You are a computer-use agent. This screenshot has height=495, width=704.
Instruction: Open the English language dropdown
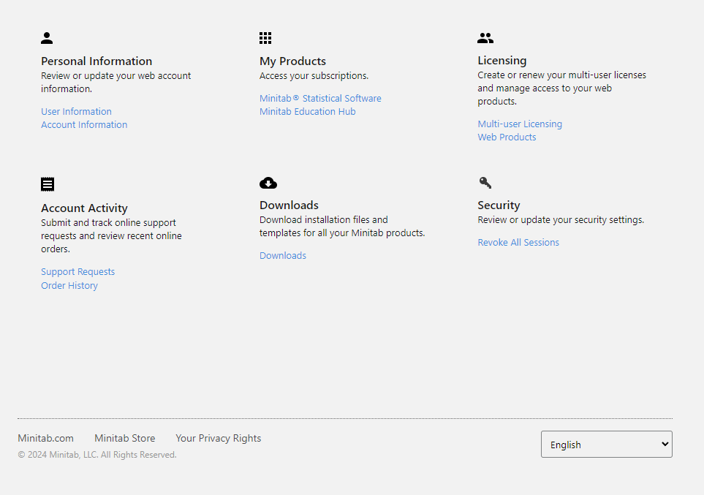click(606, 445)
